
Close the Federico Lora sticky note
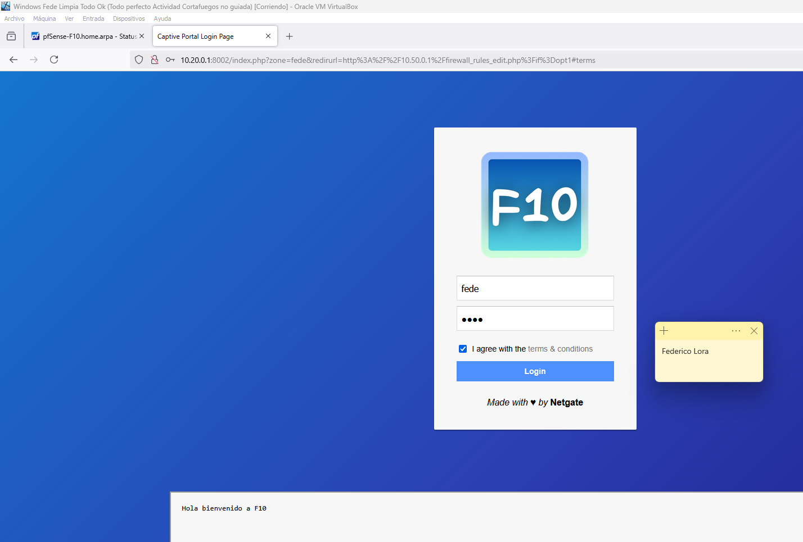[754, 331]
